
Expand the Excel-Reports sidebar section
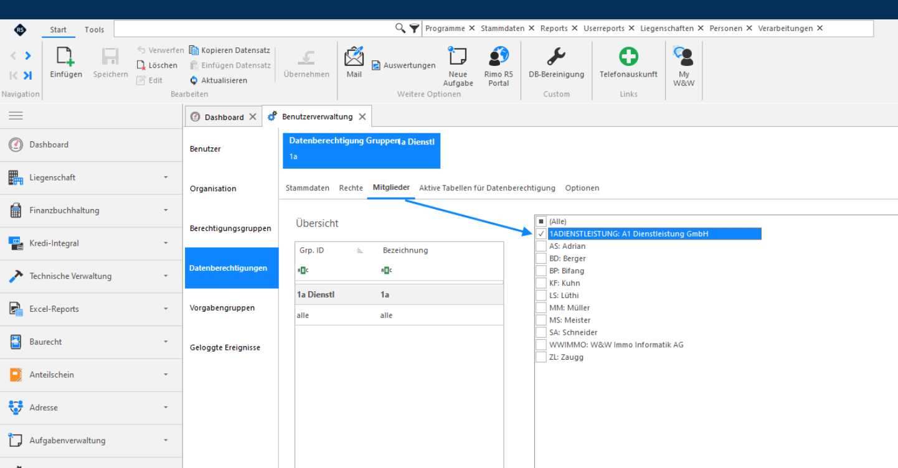[166, 309]
